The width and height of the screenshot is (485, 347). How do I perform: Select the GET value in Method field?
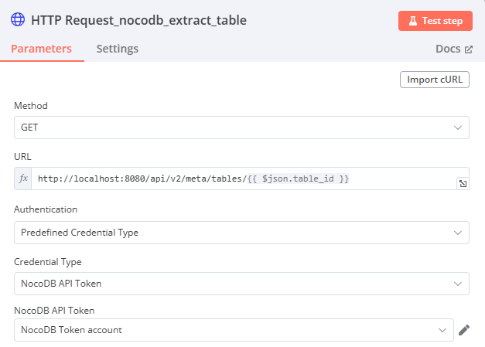point(29,128)
